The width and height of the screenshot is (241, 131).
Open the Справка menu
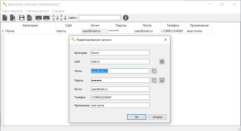(x=58, y=11)
